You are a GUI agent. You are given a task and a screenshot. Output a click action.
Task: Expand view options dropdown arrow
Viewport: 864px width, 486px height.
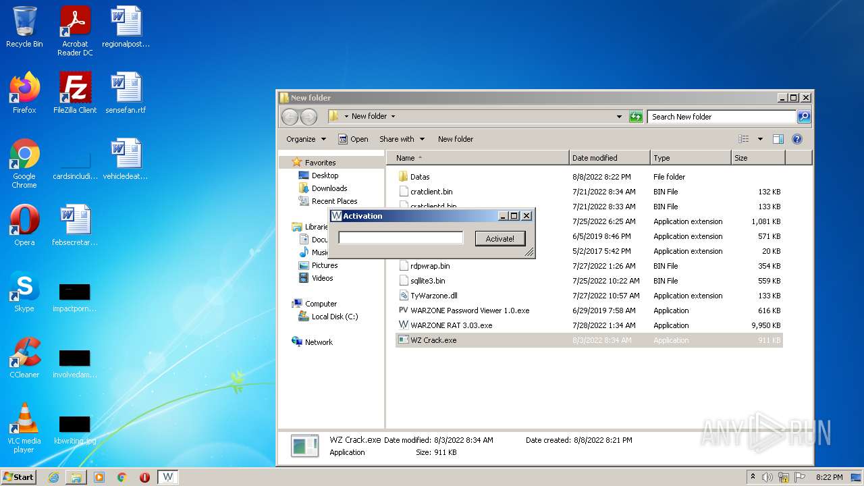760,139
